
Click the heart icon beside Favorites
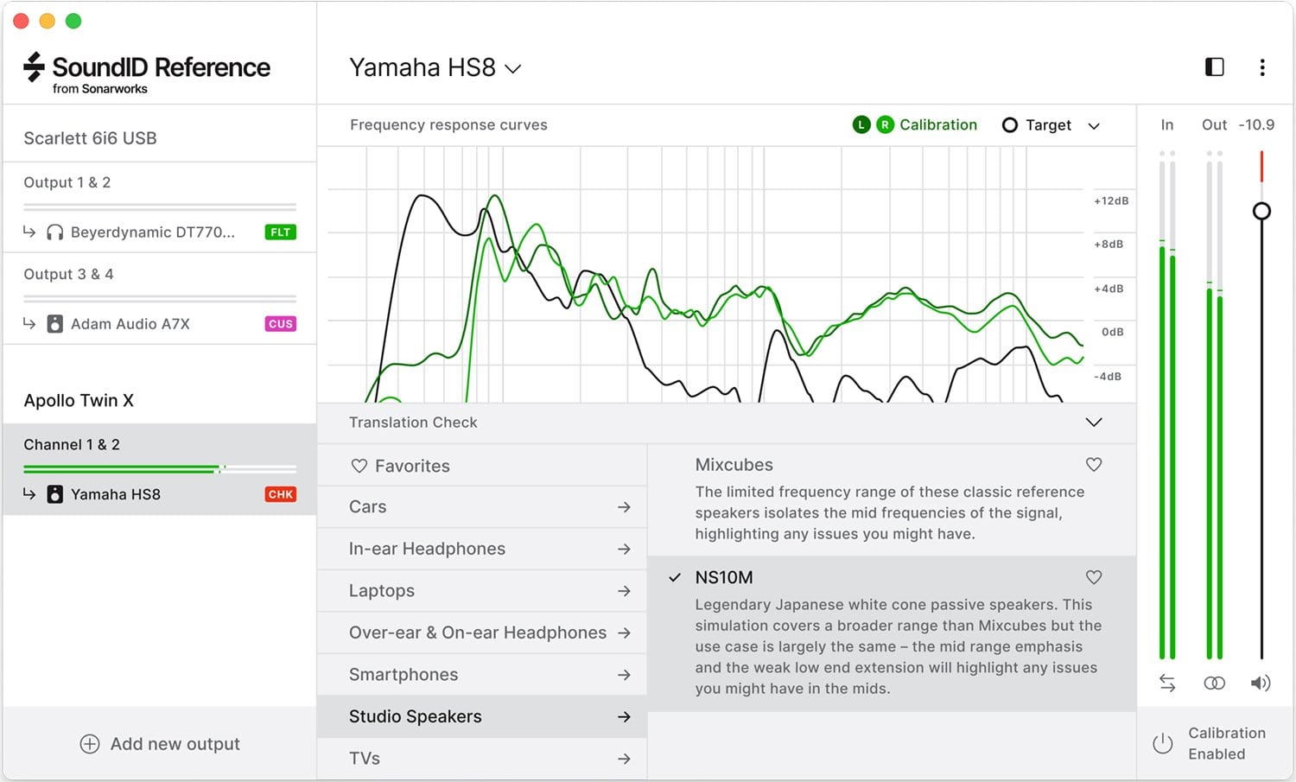[x=359, y=466]
